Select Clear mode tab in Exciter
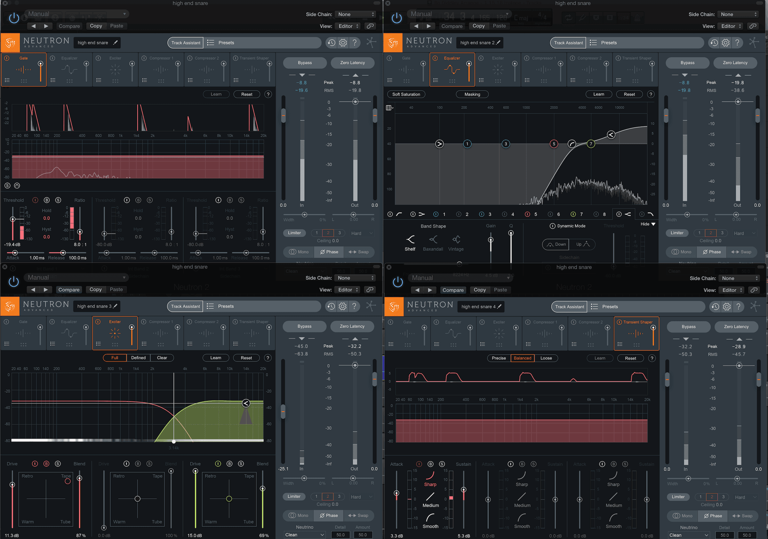Viewport: 768px width, 539px height. tap(162, 358)
